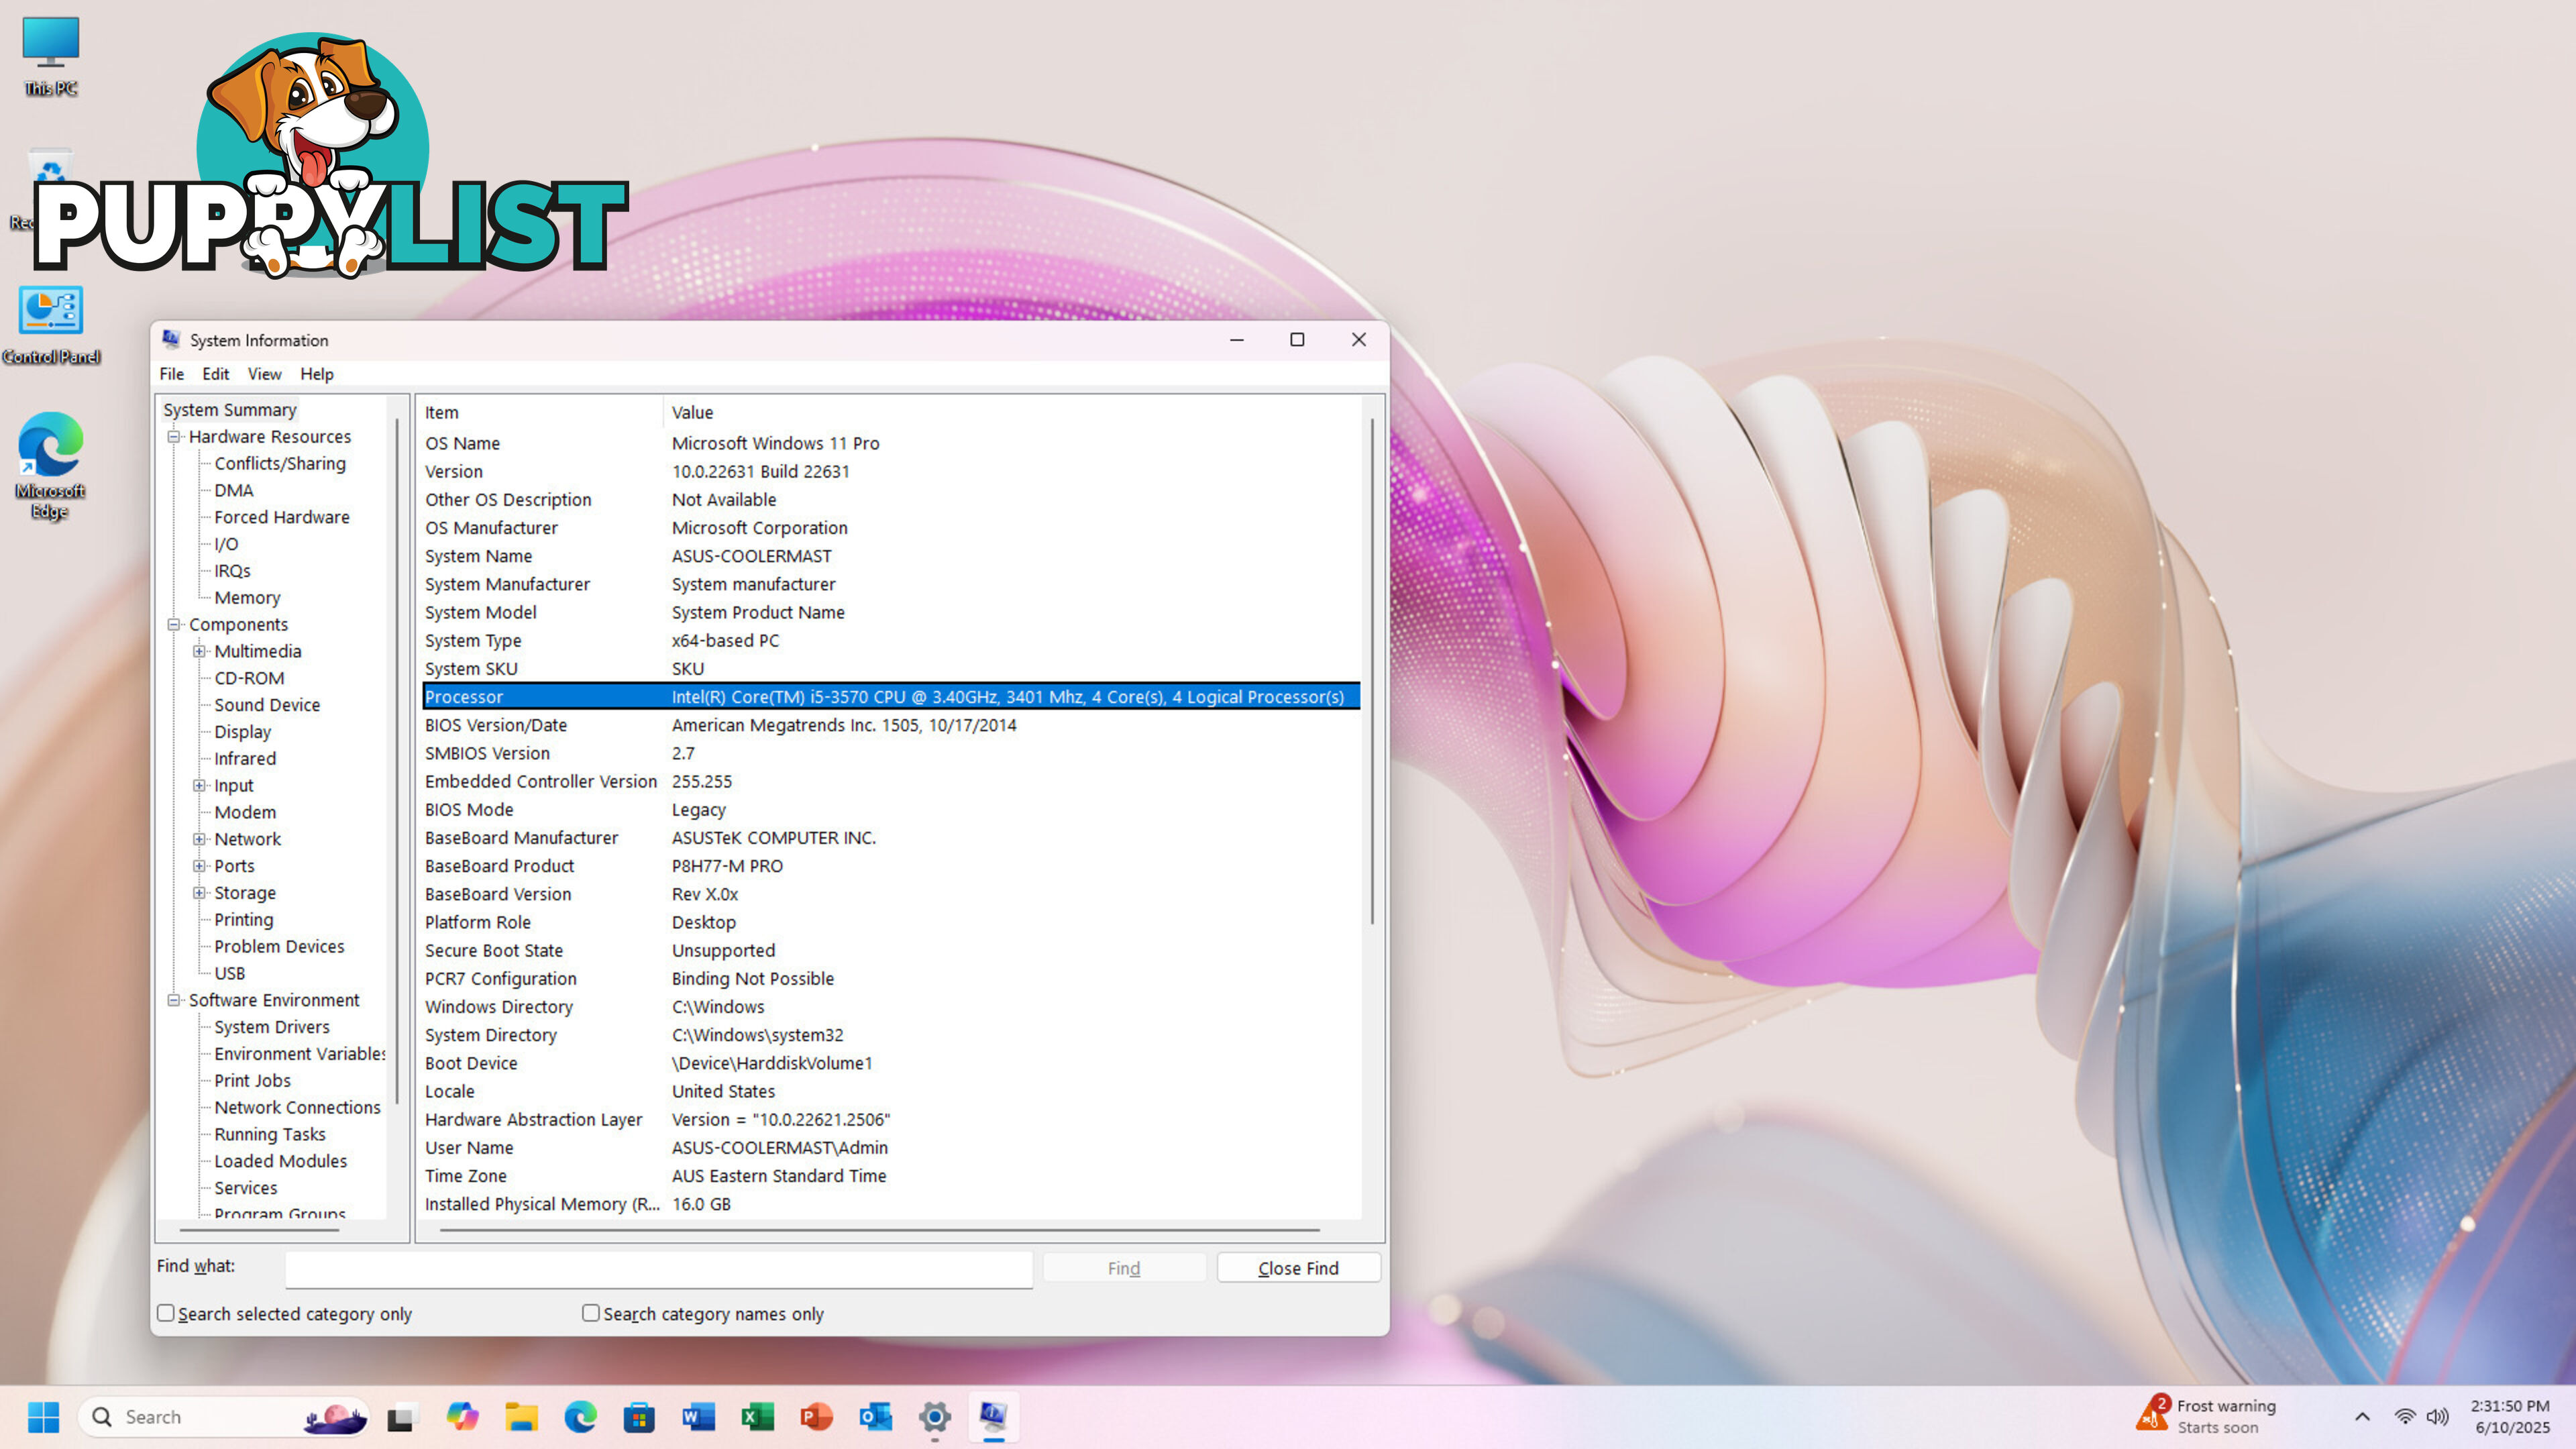Image resolution: width=2576 pixels, height=1449 pixels.
Task: Expand the Ports tree node
Action: 199,866
